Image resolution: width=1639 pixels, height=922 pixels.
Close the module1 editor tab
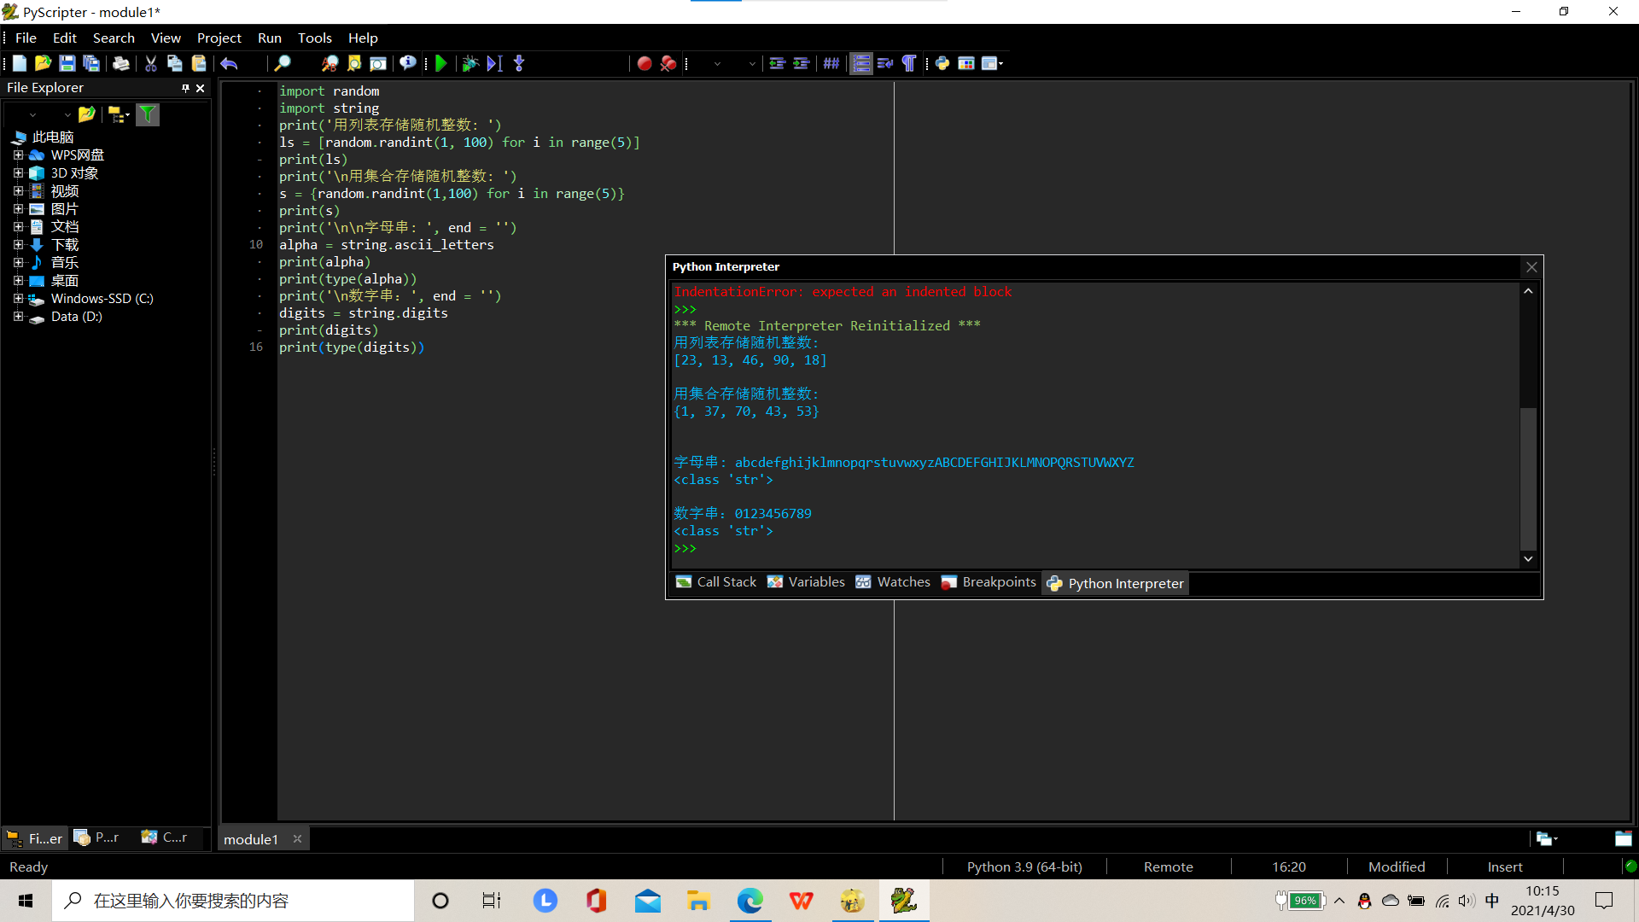297,839
